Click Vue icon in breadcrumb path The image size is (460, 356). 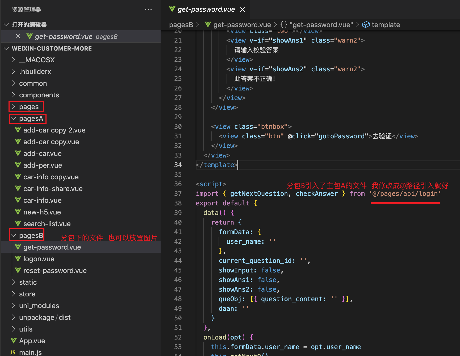[x=208, y=24]
